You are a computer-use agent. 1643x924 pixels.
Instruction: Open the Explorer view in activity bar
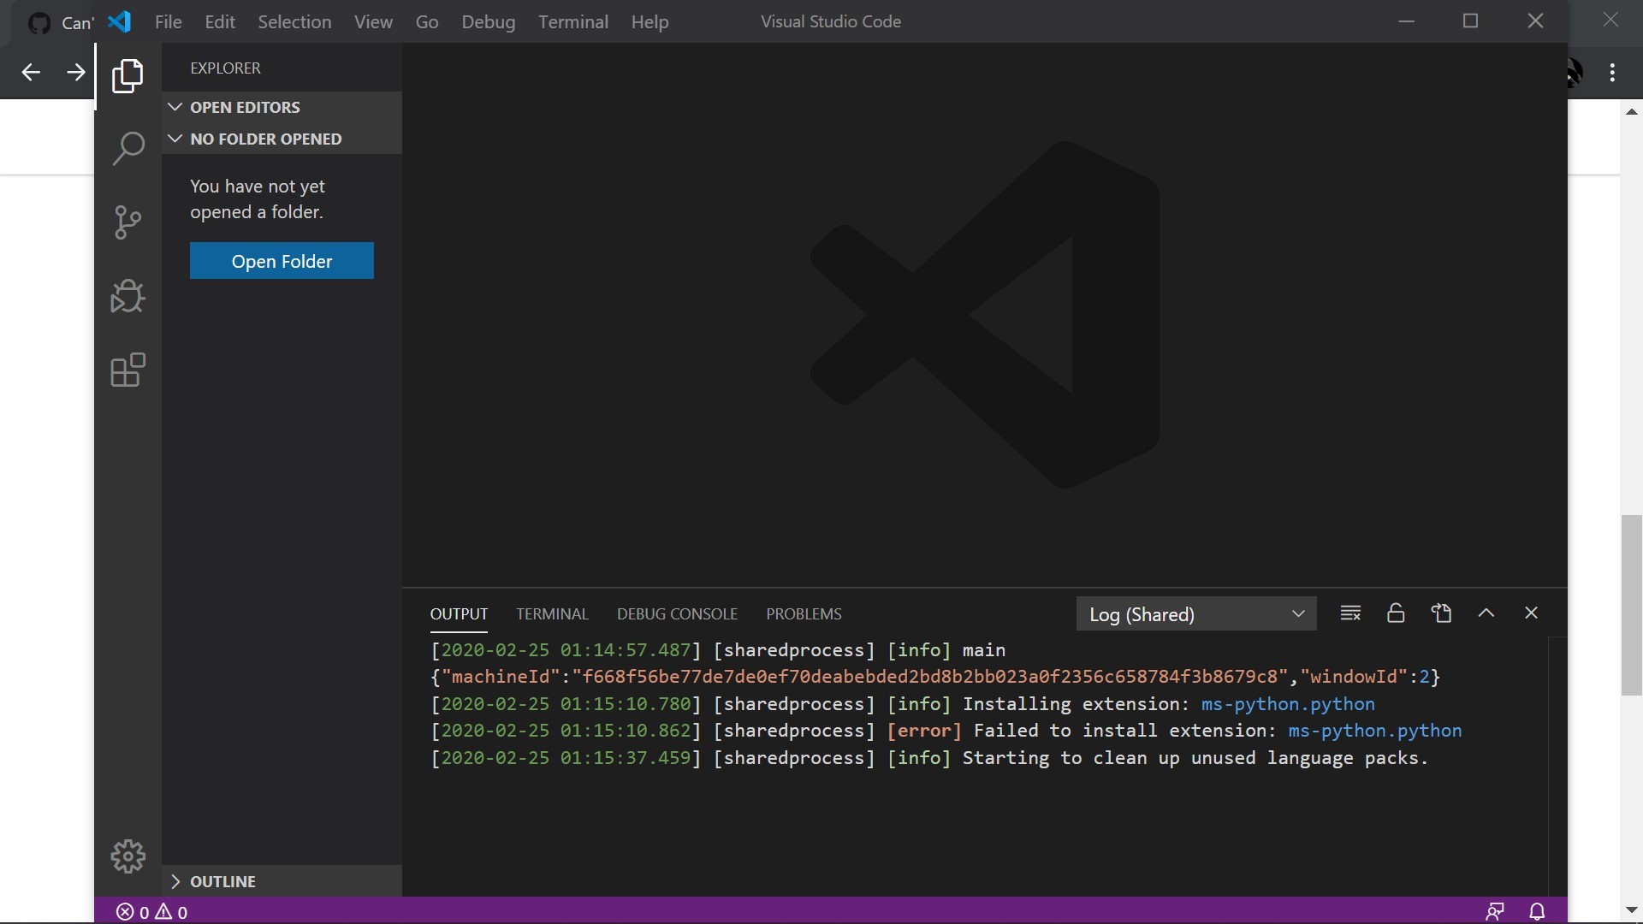[x=128, y=76]
